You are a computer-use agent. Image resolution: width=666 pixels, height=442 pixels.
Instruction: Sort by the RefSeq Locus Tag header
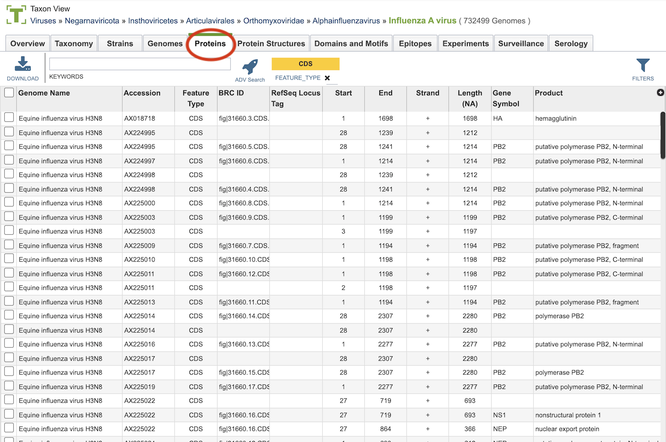pyautogui.click(x=296, y=98)
